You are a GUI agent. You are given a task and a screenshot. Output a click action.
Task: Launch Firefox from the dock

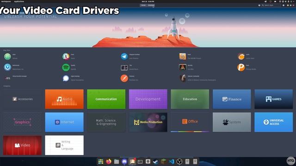109,161
